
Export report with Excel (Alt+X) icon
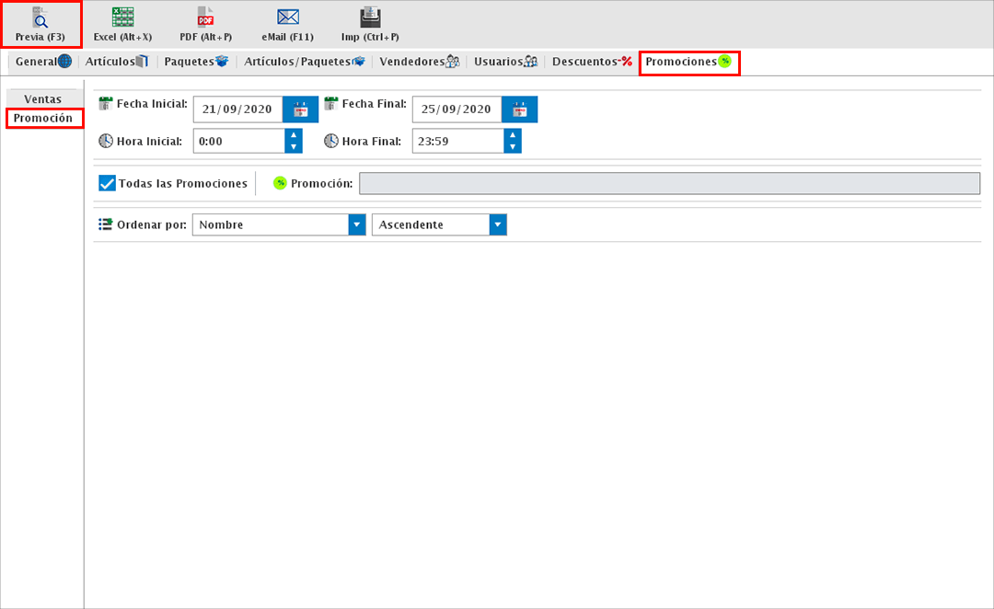(122, 17)
